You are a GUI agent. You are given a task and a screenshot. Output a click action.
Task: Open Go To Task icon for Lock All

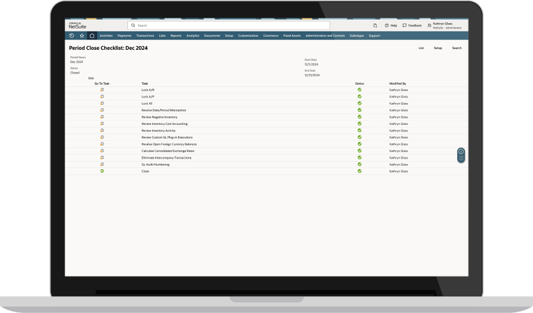[x=102, y=104]
